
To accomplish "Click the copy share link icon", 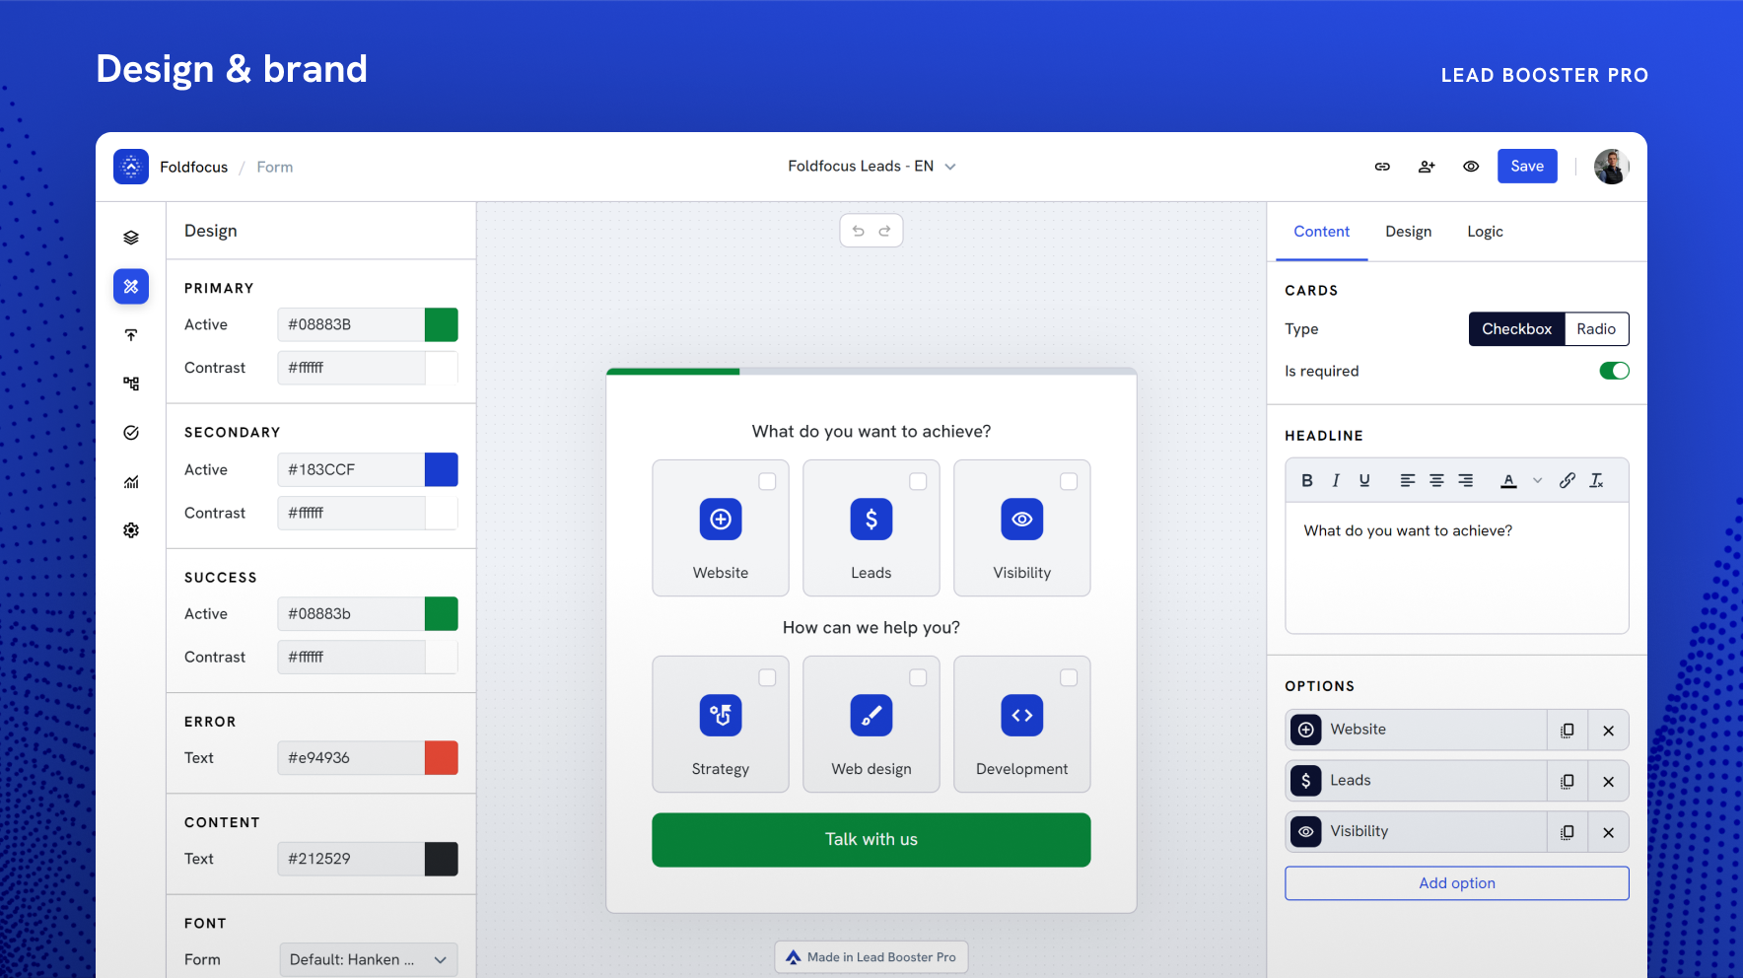I will pos(1382,166).
